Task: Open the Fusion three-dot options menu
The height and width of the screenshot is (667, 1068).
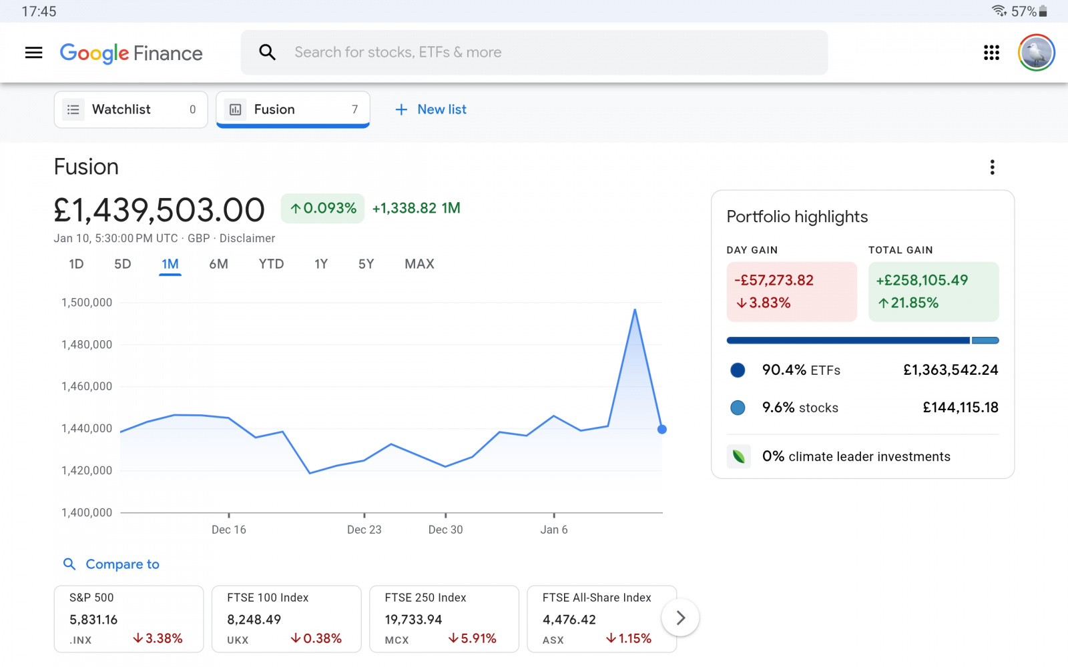Action: (992, 167)
